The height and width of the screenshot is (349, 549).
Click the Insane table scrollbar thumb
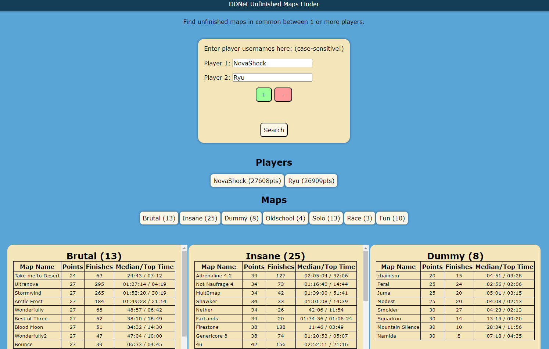[x=366, y=276]
